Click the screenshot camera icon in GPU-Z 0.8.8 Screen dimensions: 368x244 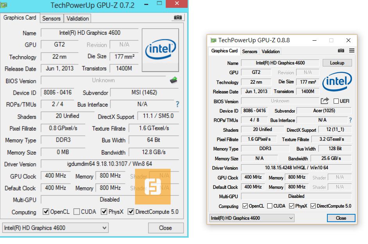coord(341,50)
